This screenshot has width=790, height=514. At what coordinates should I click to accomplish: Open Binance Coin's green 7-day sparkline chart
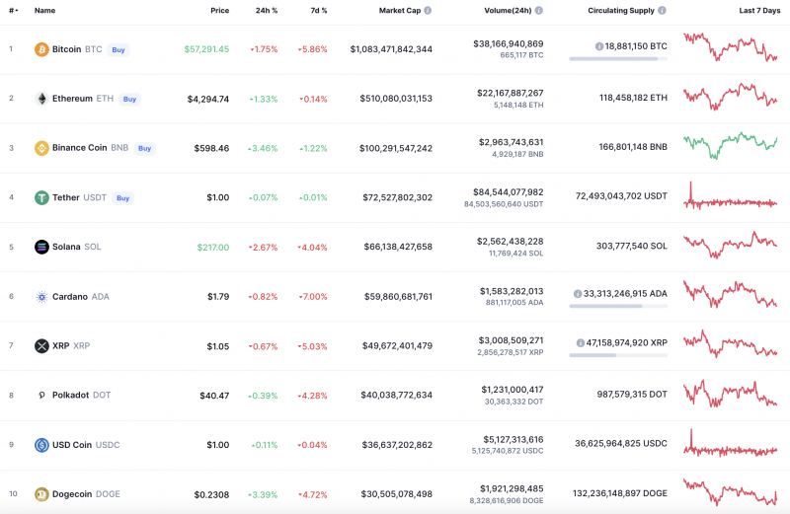[x=730, y=145]
